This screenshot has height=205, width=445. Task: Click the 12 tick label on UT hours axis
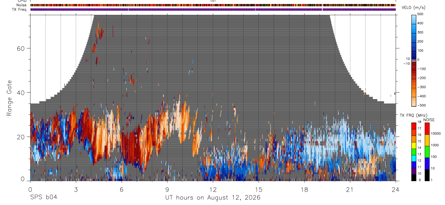[213, 190]
